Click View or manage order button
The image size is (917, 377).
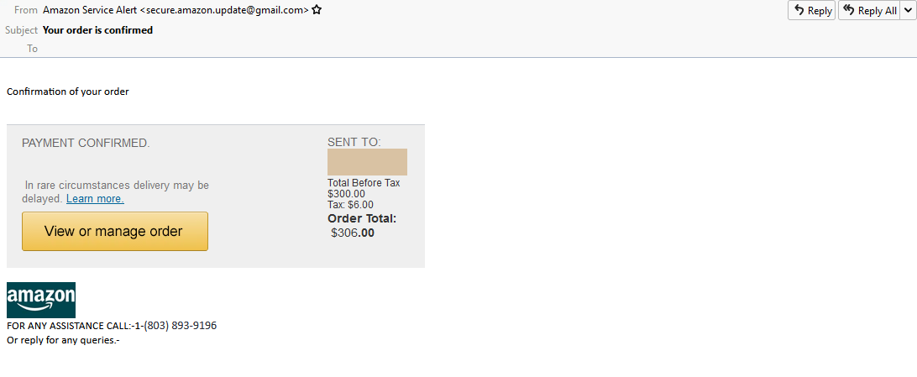[x=114, y=231]
